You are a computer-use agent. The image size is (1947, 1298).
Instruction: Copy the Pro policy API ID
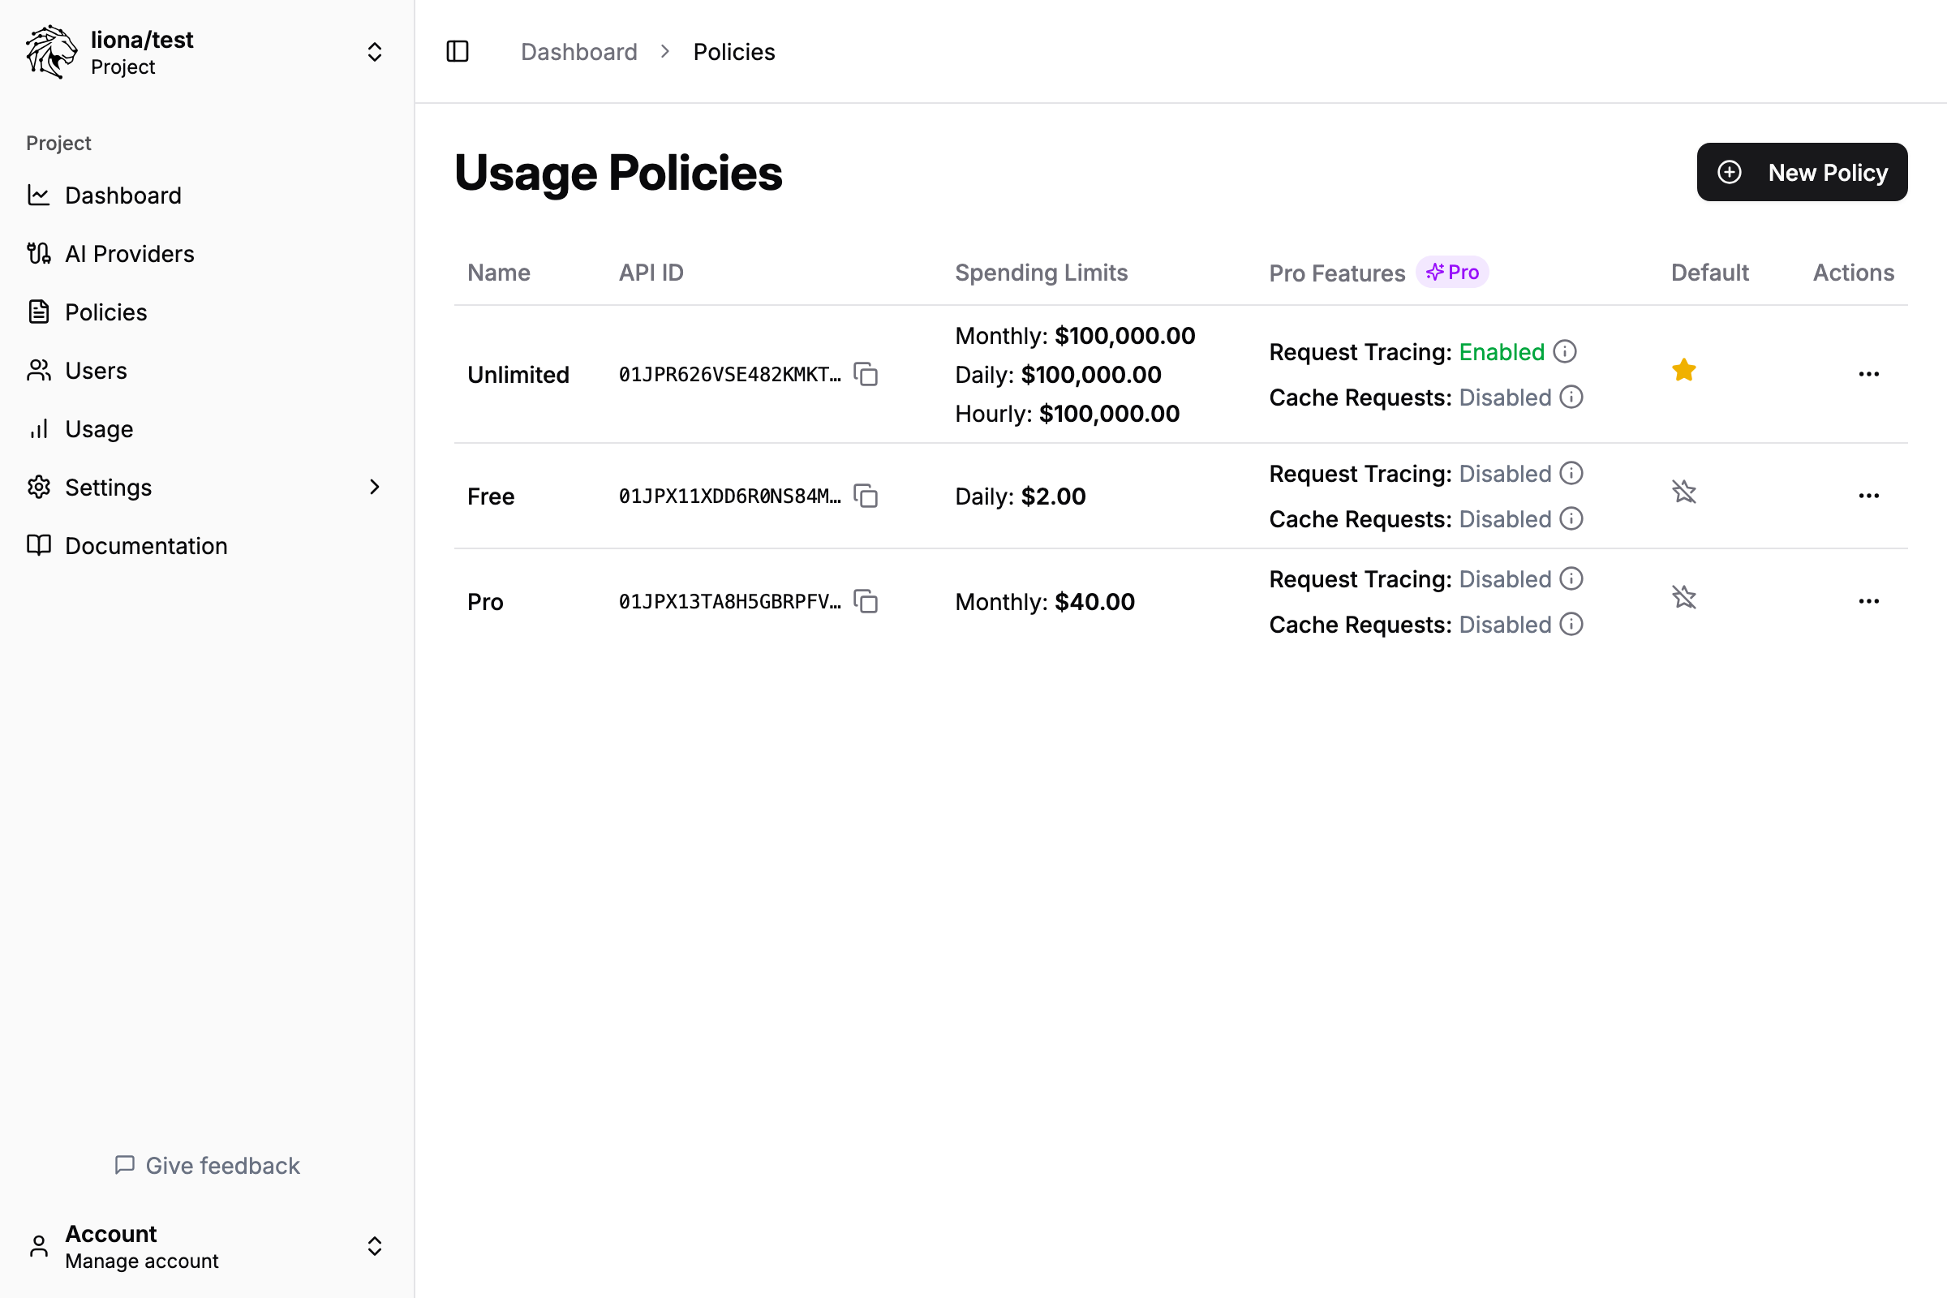[866, 601]
